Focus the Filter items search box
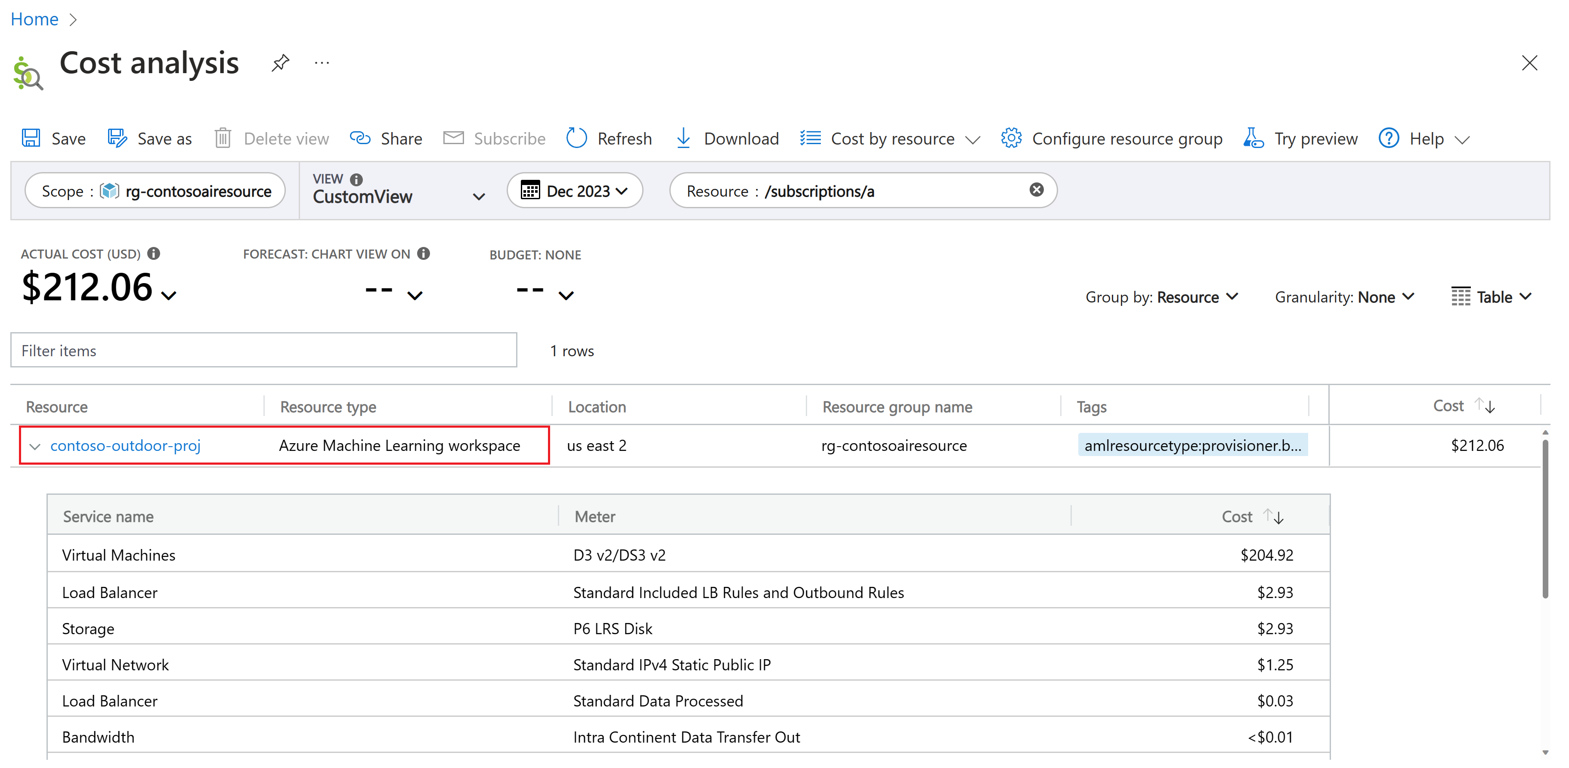Image resolution: width=1569 pixels, height=768 pixels. (x=264, y=350)
